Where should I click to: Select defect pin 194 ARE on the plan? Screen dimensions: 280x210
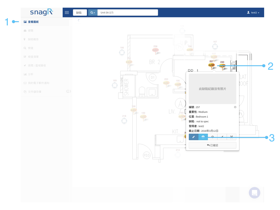(x=190, y=50)
